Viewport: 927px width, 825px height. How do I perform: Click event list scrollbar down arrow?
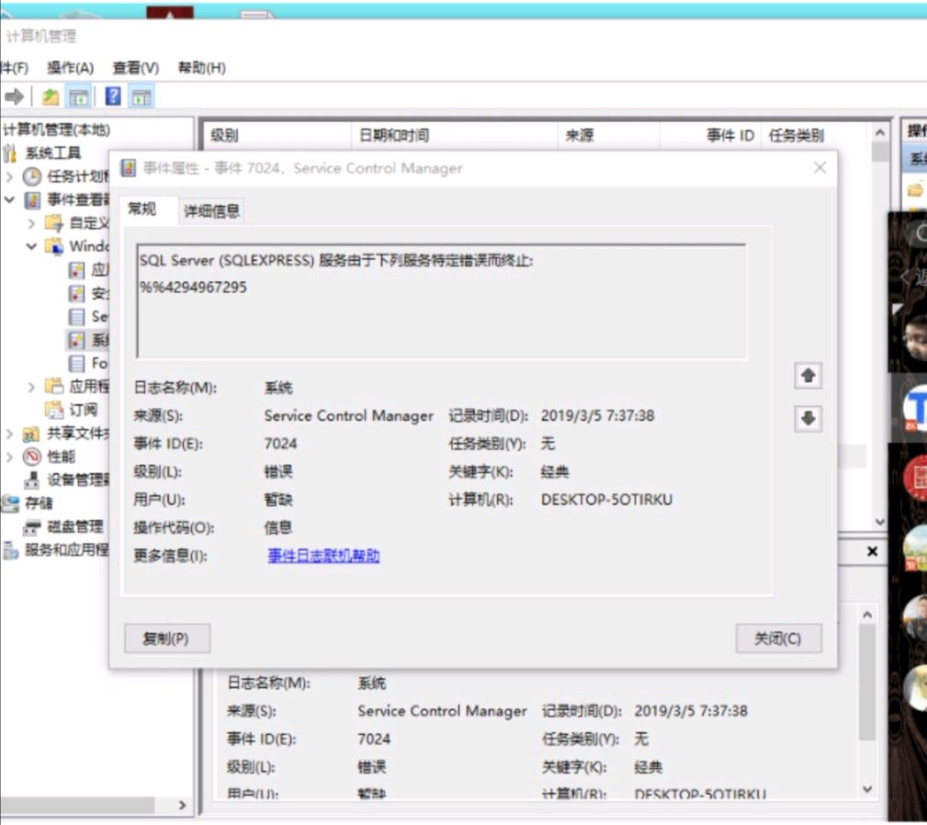[x=880, y=521]
